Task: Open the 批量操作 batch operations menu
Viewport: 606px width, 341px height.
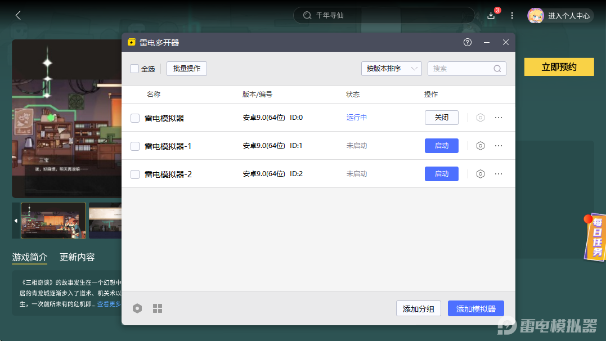Action: 187,69
